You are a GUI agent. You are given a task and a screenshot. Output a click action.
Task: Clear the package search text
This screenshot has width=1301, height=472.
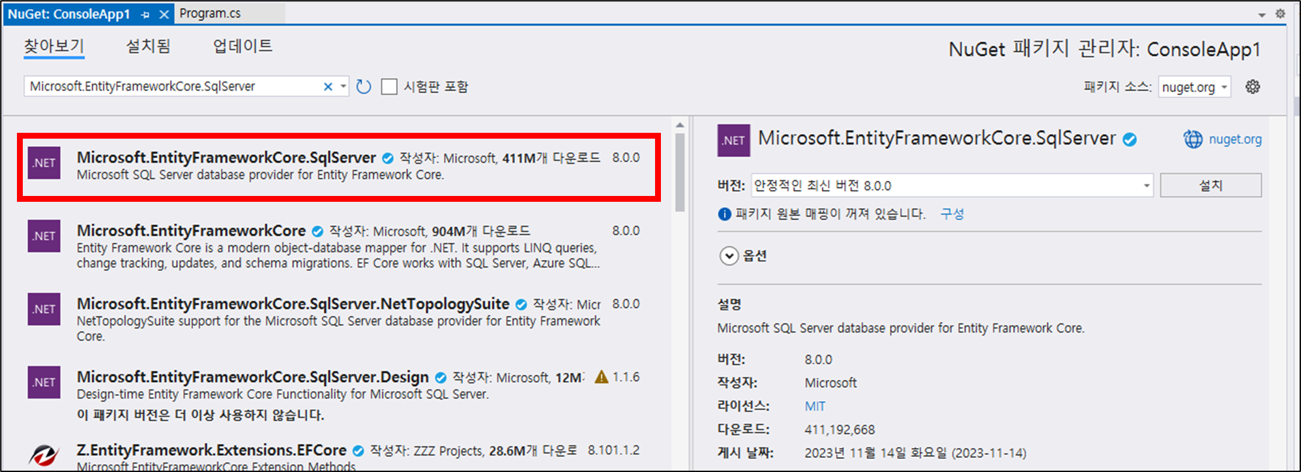pyautogui.click(x=328, y=87)
